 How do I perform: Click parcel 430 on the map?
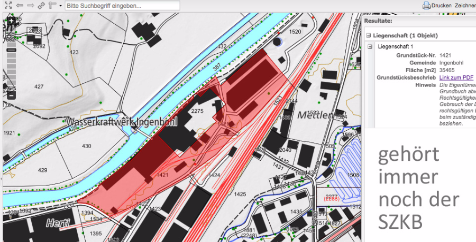coord(86,146)
